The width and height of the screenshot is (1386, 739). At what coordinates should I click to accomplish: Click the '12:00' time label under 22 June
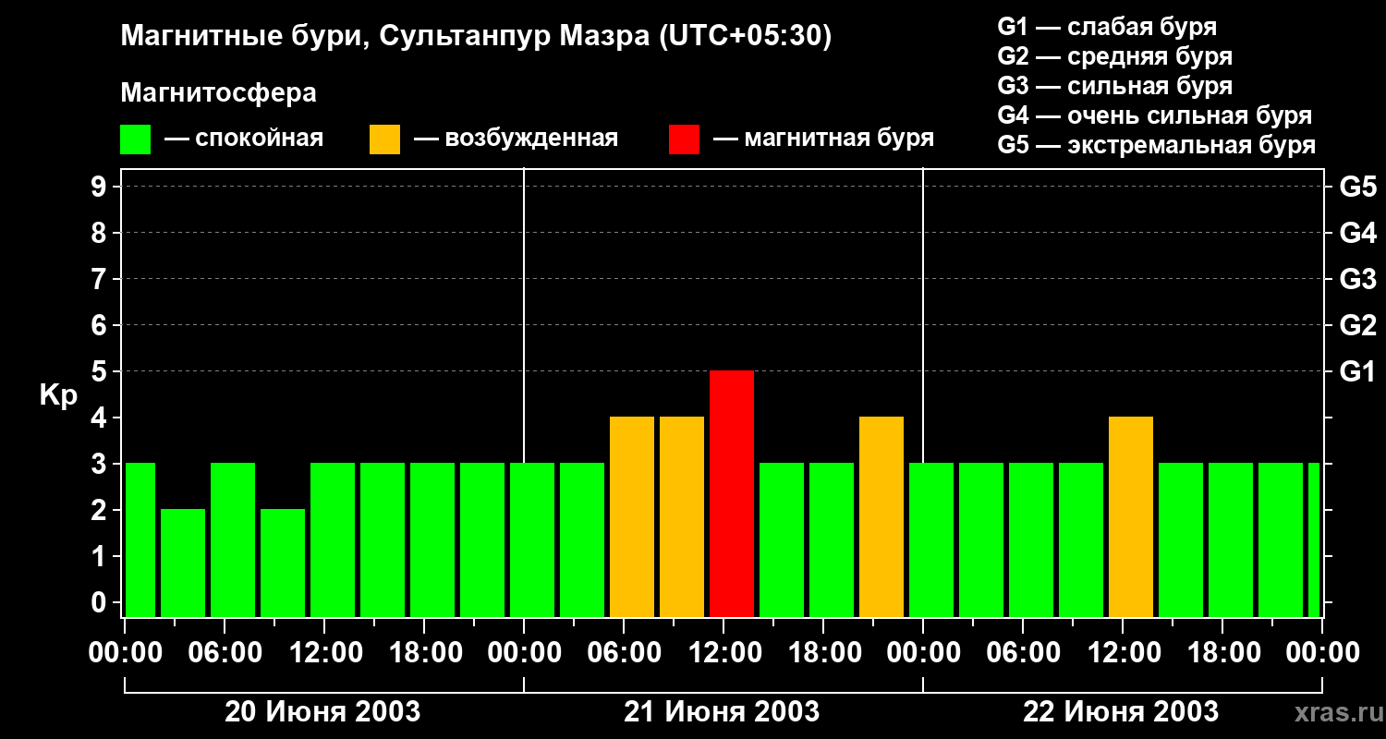coord(1124,653)
